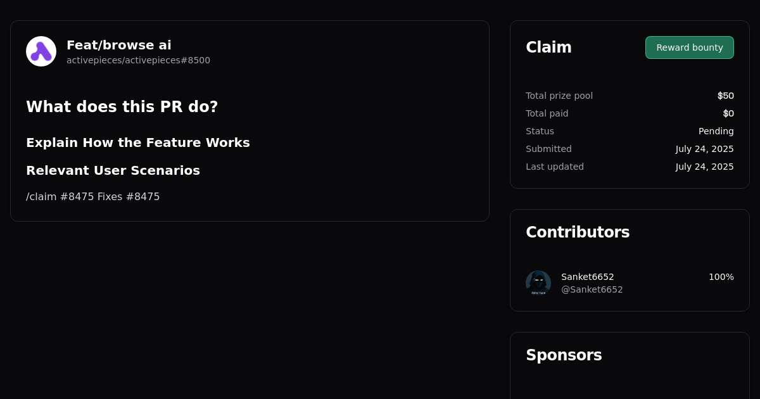Screen dimensions: 760x399
Task: Open Sanket6652's contributor avatar
Action: tap(538, 283)
